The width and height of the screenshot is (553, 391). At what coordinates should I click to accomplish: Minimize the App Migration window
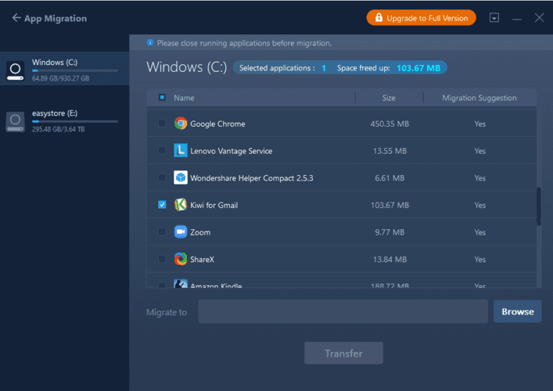pyautogui.click(x=517, y=19)
